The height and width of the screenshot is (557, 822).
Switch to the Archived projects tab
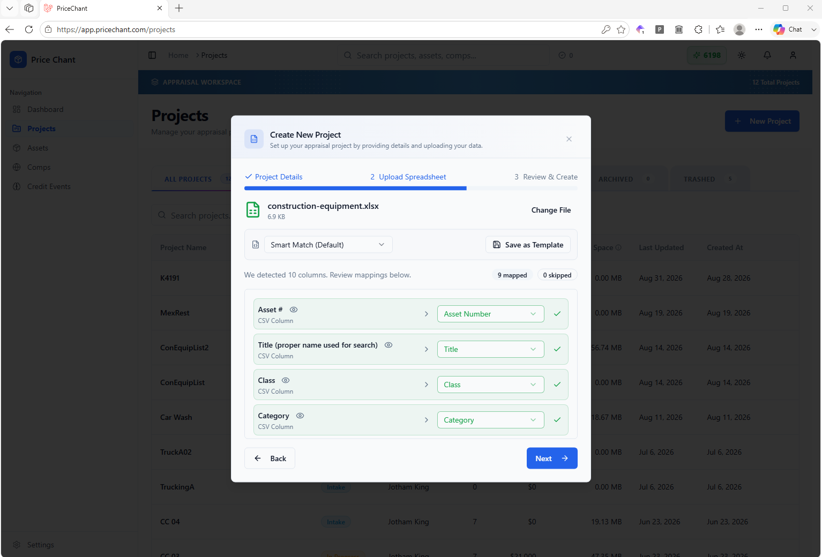pyautogui.click(x=625, y=179)
